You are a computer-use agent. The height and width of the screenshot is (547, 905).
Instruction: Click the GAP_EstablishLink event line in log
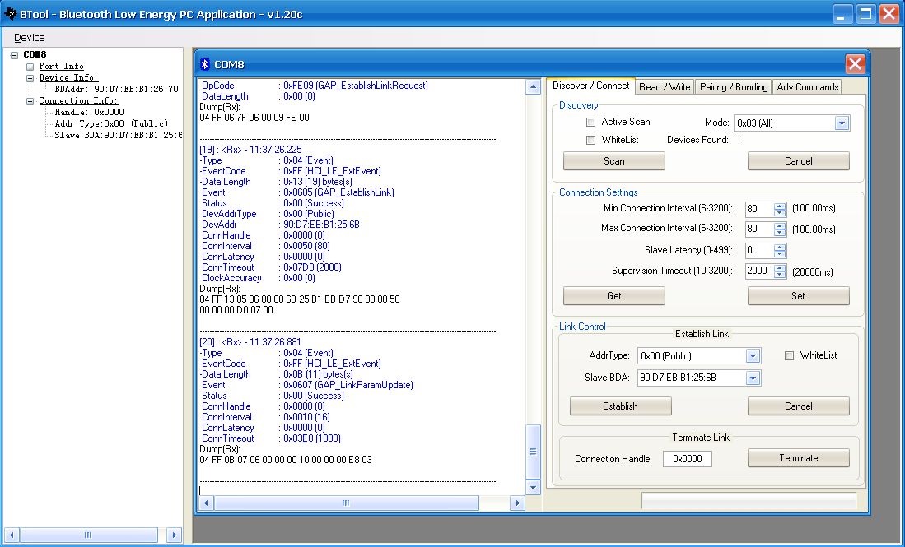point(297,192)
